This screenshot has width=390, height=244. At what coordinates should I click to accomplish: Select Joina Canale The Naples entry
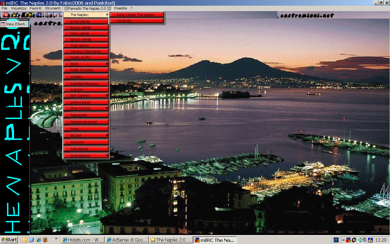137,15
